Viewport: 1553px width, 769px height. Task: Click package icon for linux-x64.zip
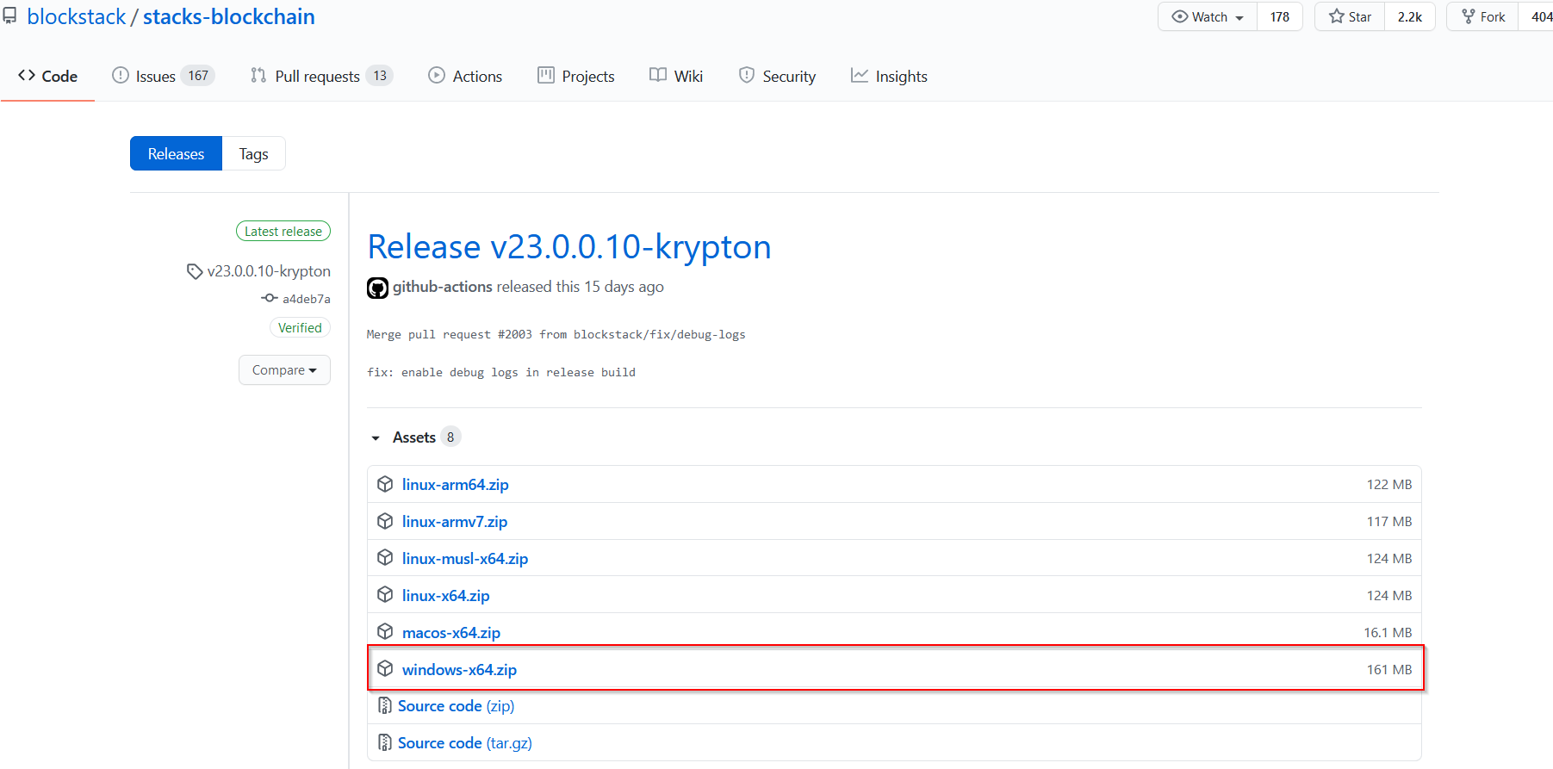click(385, 595)
